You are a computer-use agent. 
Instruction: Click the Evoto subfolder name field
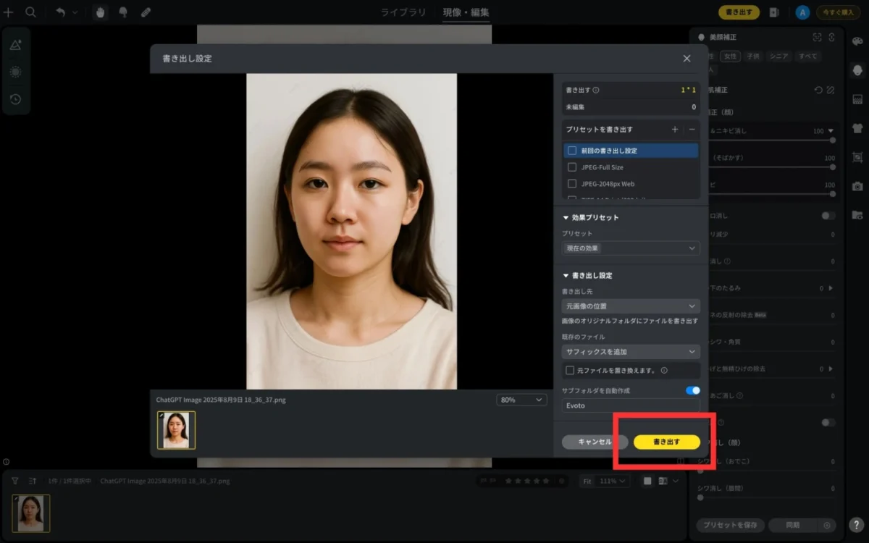(631, 405)
